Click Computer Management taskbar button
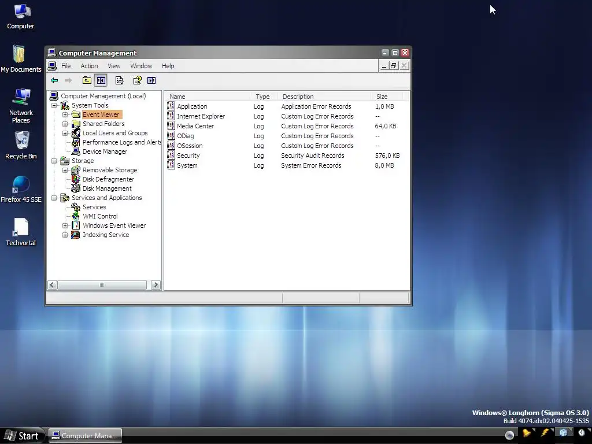The width and height of the screenshot is (592, 444). (86, 436)
